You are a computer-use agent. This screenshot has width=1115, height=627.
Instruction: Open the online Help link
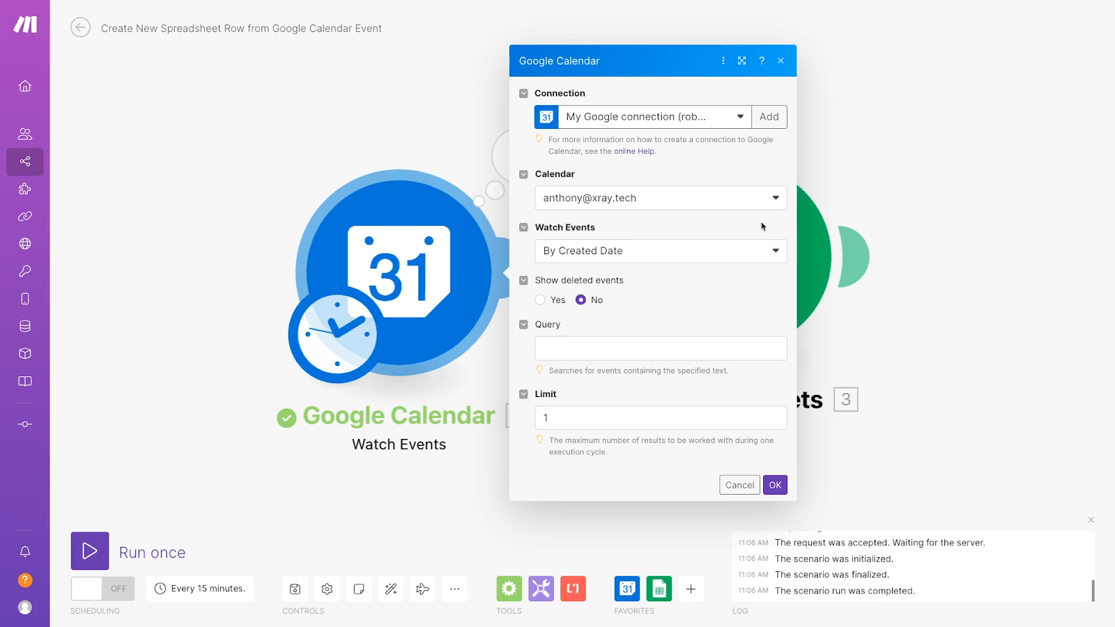pos(634,151)
